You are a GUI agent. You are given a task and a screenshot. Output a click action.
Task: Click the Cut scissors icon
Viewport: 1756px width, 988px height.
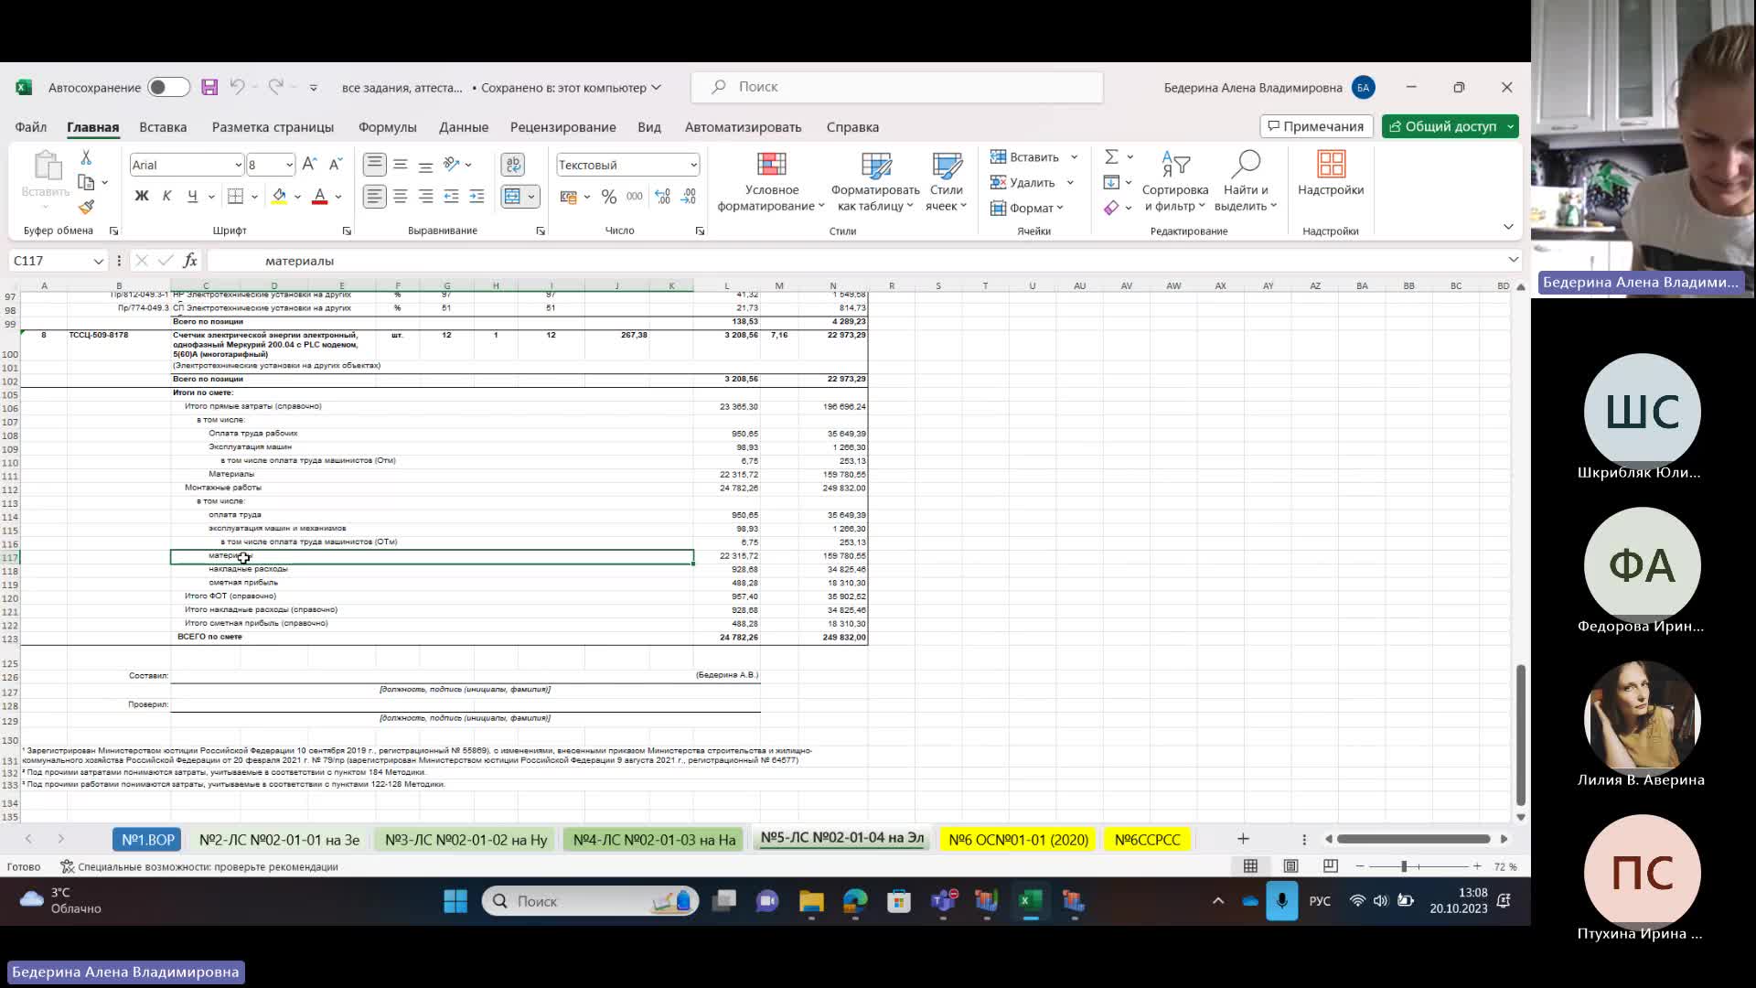point(86,157)
